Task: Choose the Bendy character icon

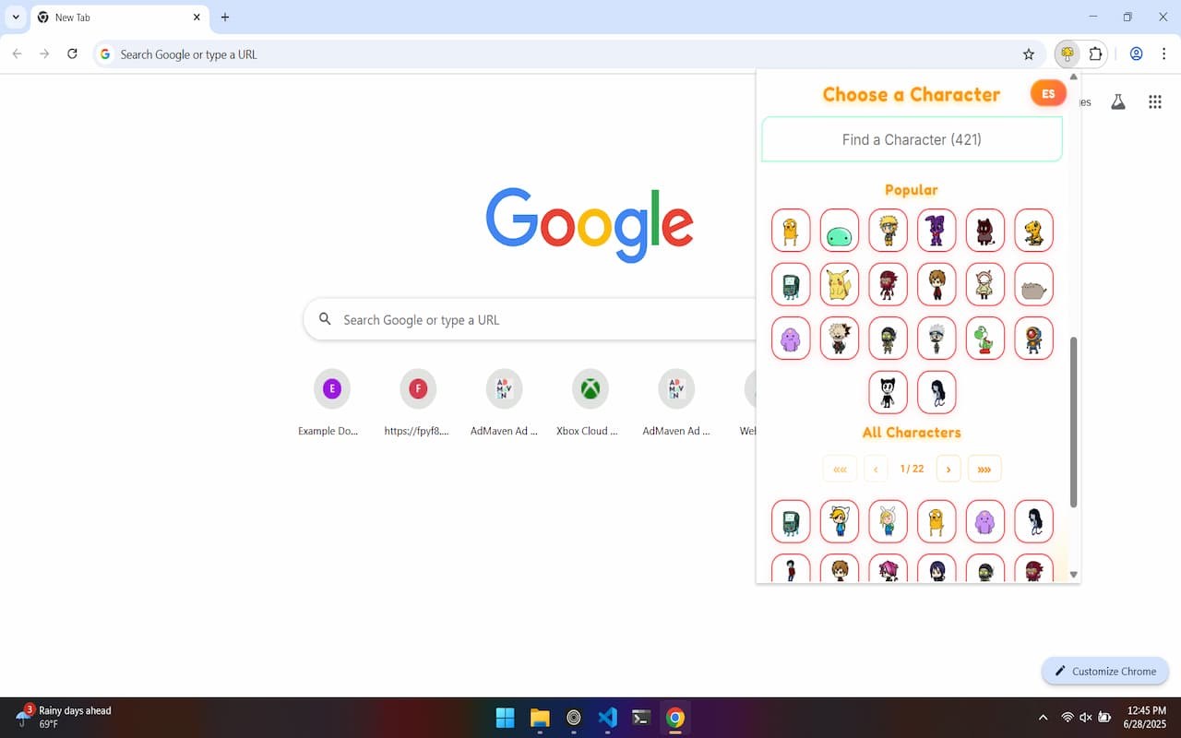Action: pyautogui.click(x=888, y=392)
